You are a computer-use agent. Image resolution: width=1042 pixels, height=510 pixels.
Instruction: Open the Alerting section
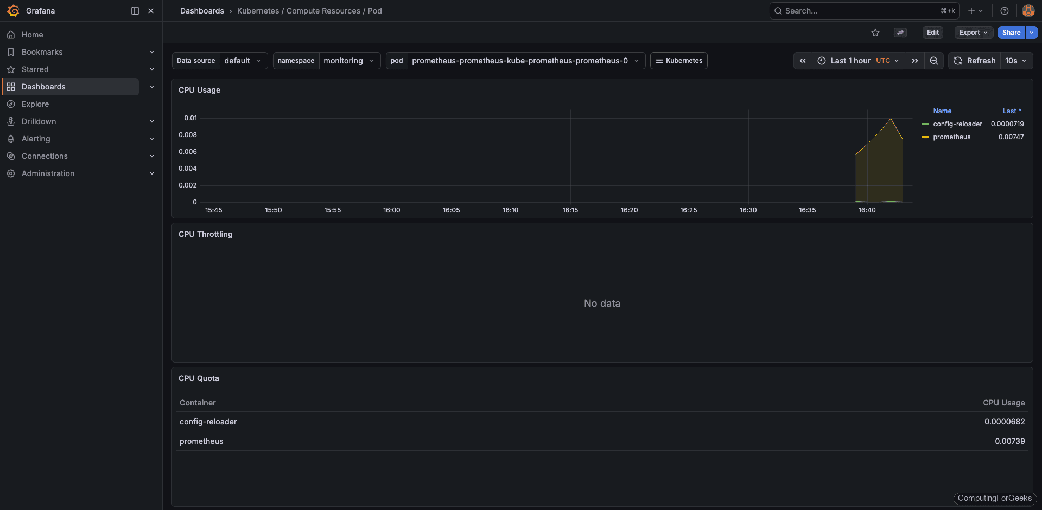coord(35,139)
